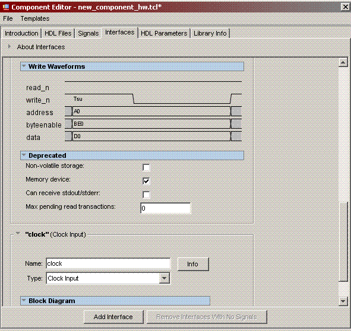Click the Name field containing clock

click(108, 263)
